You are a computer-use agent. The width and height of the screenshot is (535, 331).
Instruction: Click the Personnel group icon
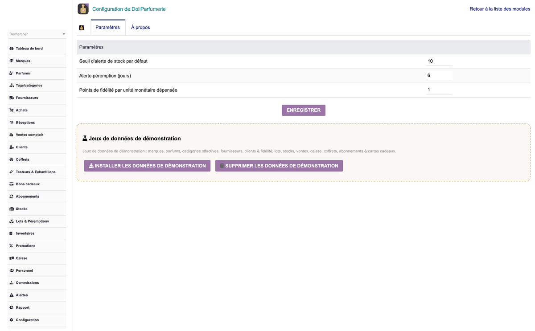point(12,270)
